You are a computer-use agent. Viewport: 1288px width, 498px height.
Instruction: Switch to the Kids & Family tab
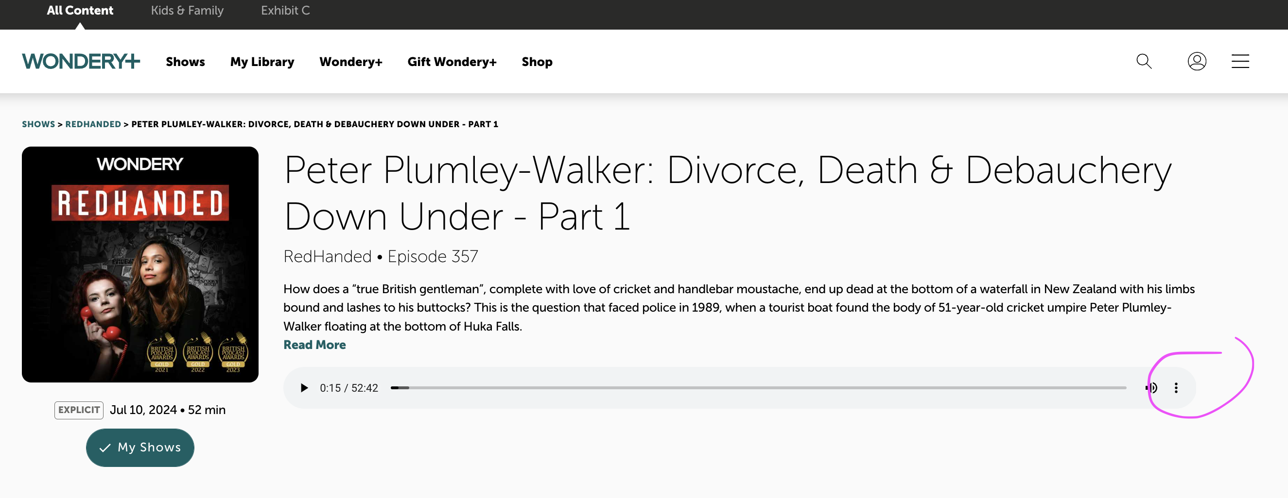[187, 11]
